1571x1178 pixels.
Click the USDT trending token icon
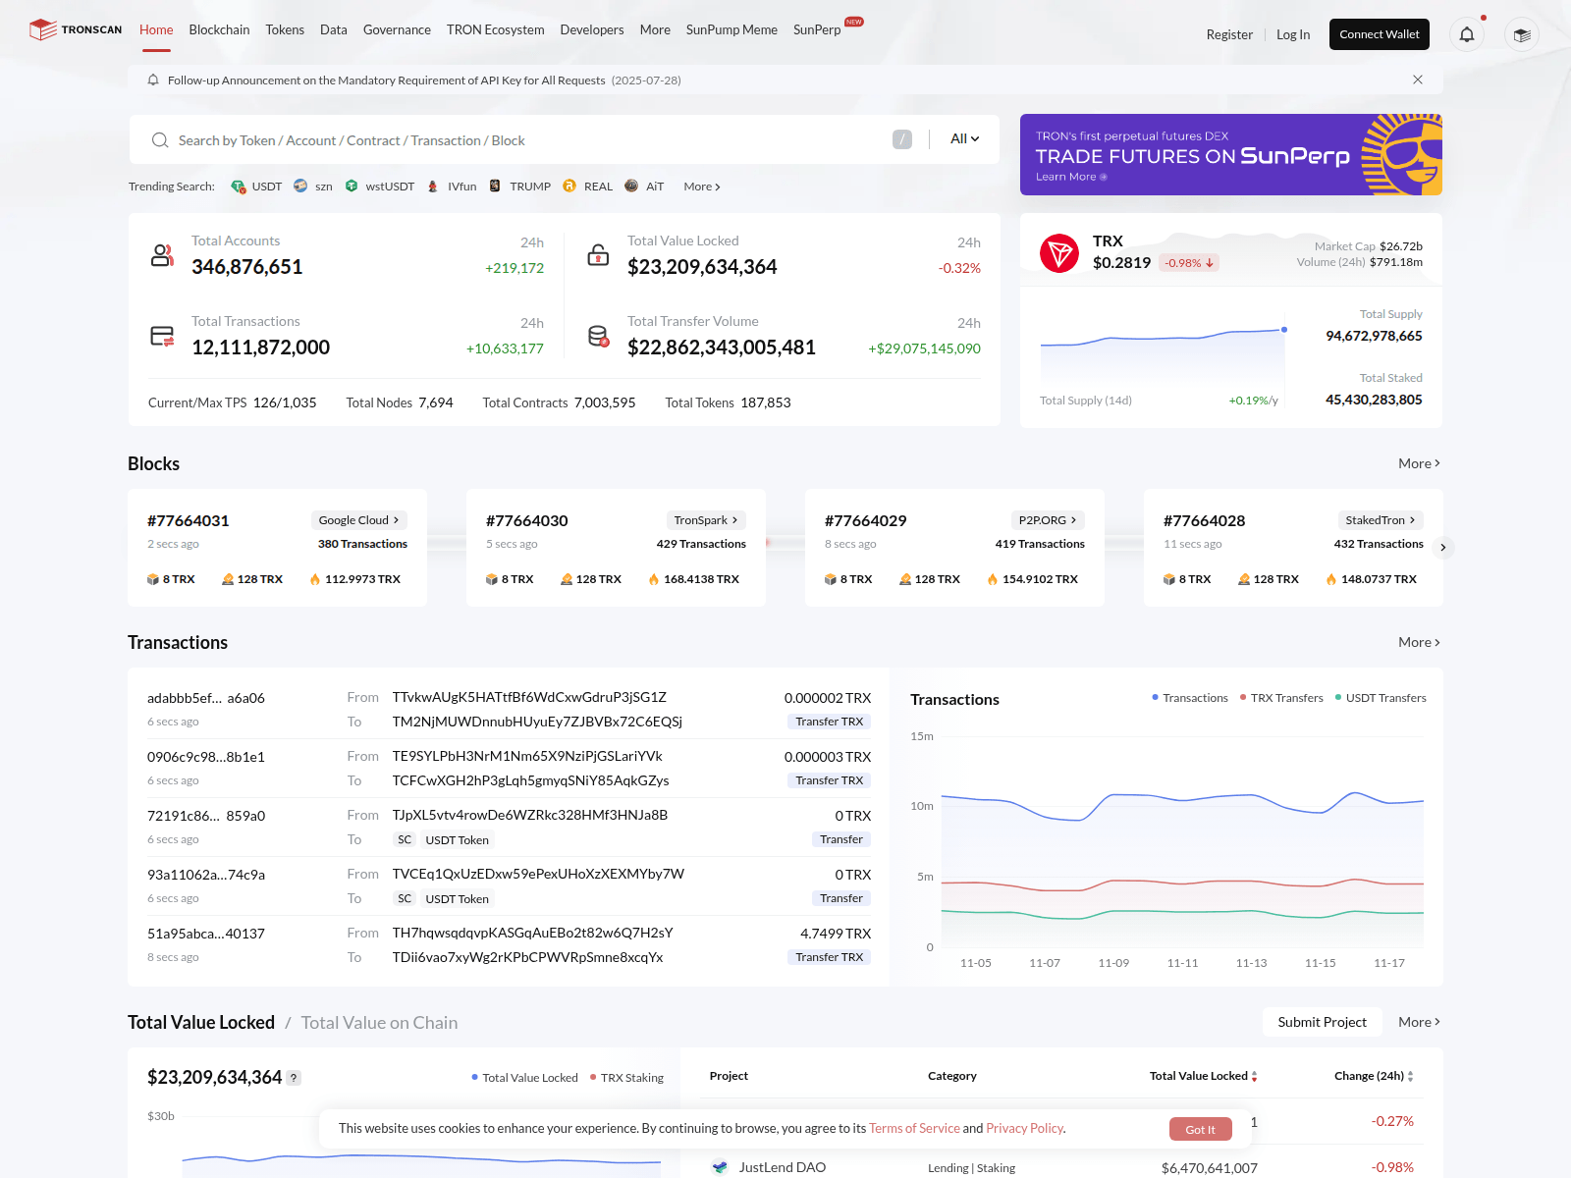coord(239,187)
